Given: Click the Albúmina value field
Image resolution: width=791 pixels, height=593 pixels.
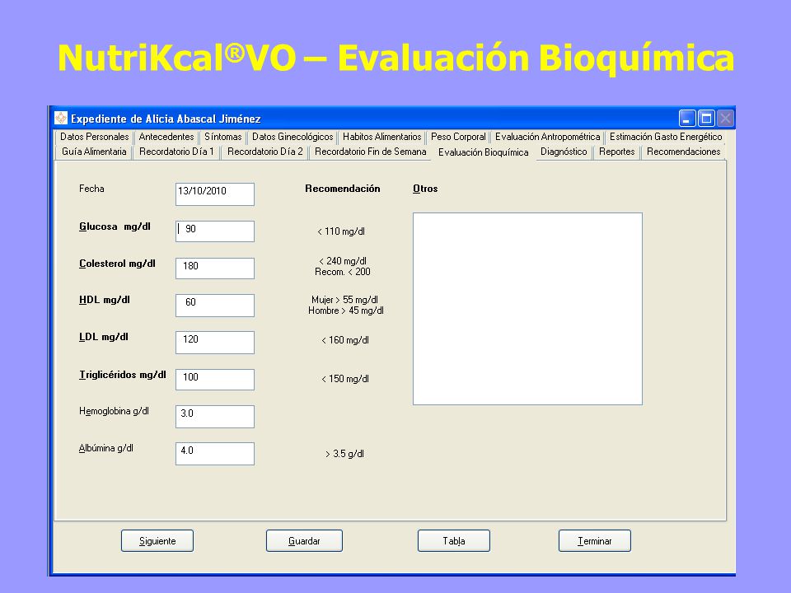Looking at the screenshot, I should click(215, 454).
